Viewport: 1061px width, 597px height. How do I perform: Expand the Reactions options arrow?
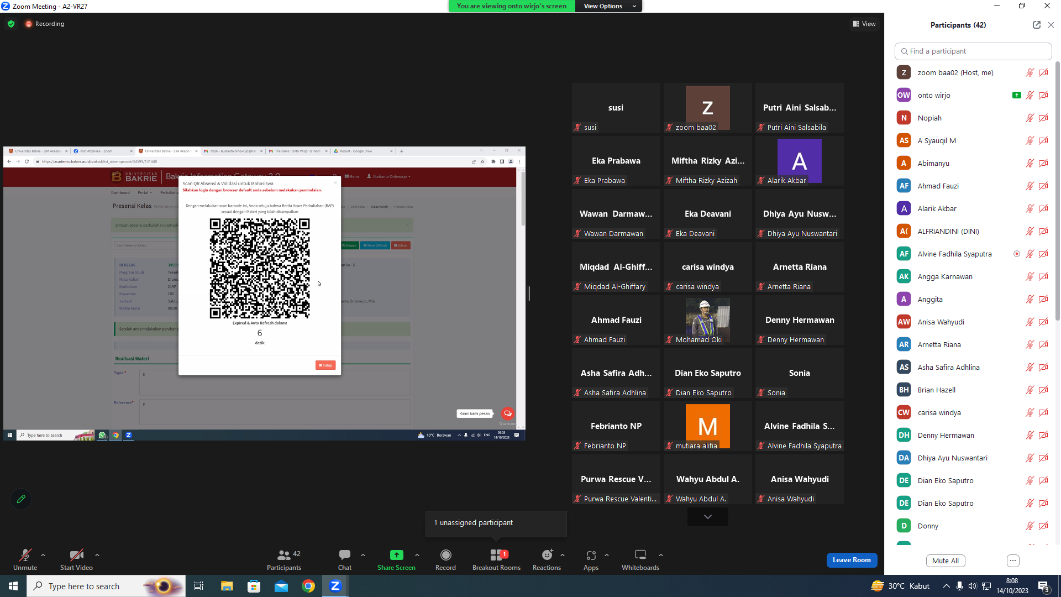563,555
